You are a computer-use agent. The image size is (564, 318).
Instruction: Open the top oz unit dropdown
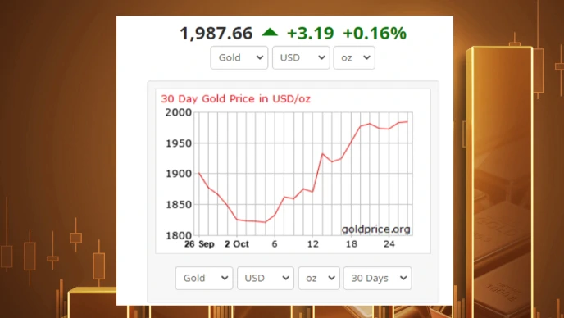(x=354, y=57)
